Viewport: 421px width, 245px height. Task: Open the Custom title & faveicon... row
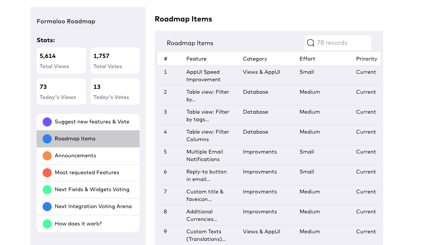coord(269,195)
